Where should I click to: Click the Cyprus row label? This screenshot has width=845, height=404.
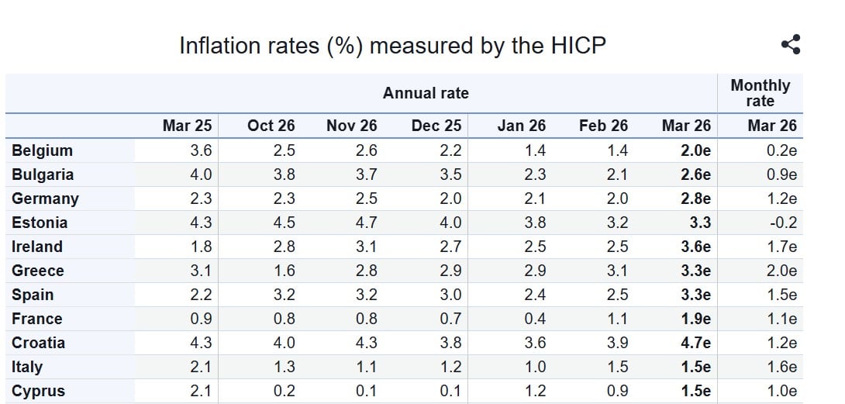click(x=38, y=391)
